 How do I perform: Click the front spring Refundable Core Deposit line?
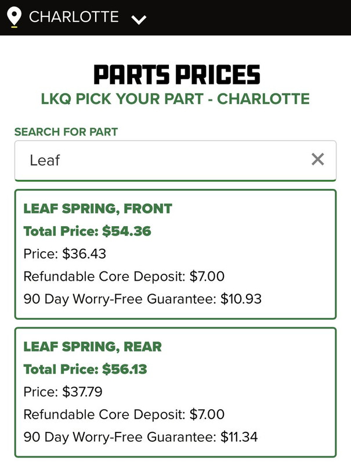tap(124, 276)
